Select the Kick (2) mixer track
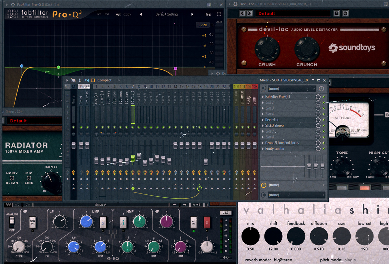Screen dimensions: 389x264 pyautogui.click(x=96, y=99)
